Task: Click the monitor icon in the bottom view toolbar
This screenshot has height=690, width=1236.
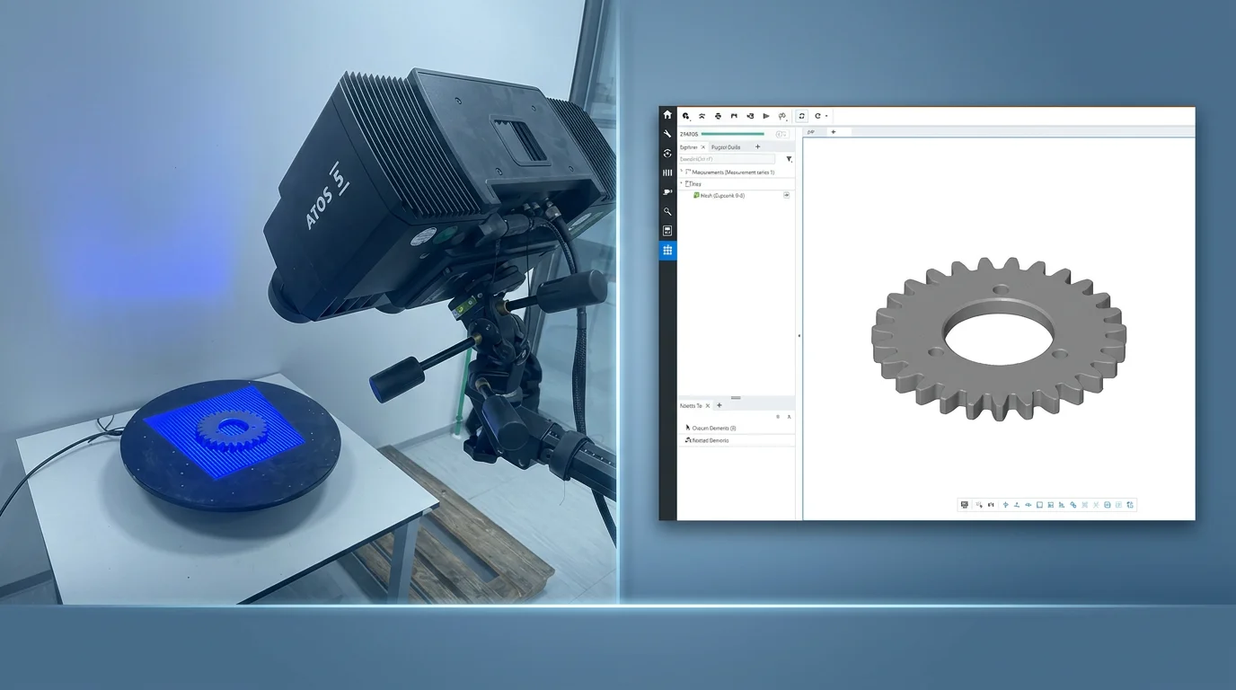Action: pos(965,505)
